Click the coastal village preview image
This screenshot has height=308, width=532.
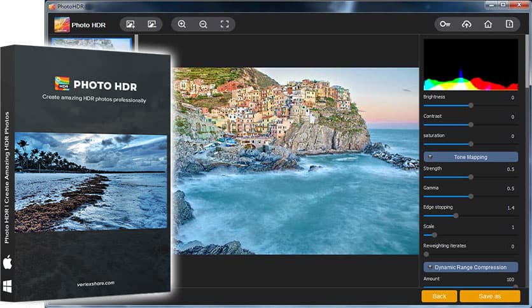point(296,161)
